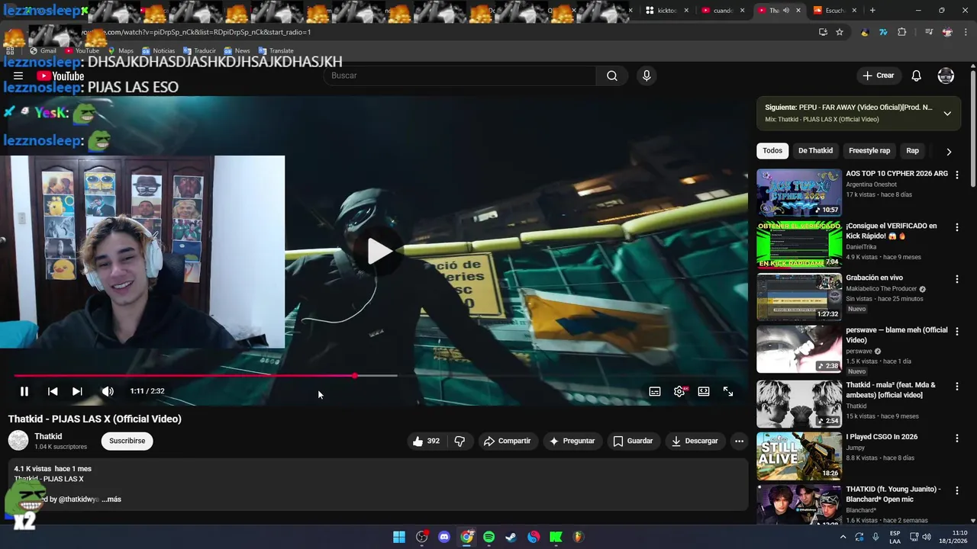Dislike the Thatkid video

[459, 441]
